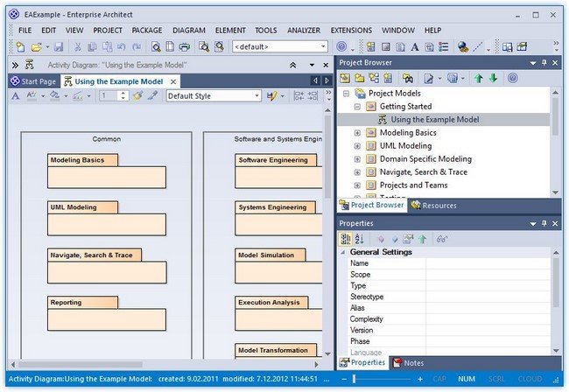Click the Modeling Basics item in Project Browser

(x=408, y=133)
